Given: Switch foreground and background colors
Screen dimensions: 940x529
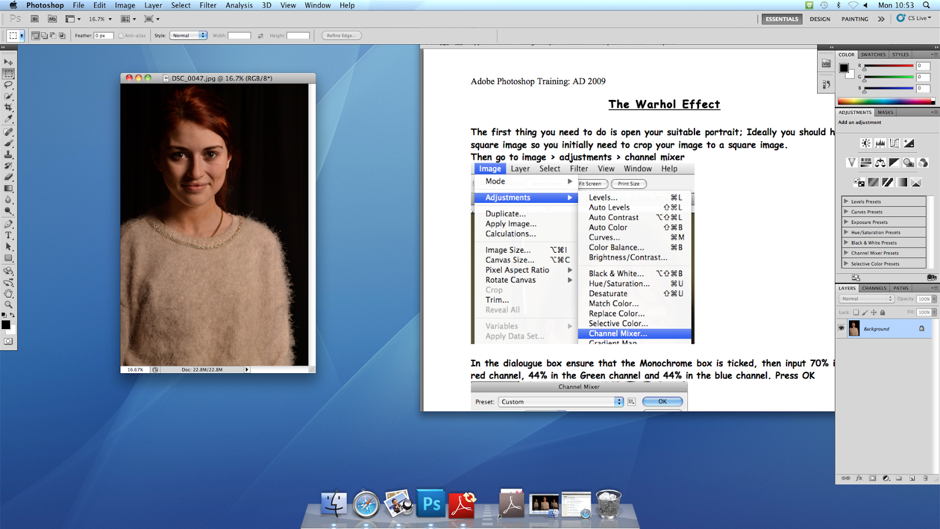Looking at the screenshot, I should click(x=12, y=316).
